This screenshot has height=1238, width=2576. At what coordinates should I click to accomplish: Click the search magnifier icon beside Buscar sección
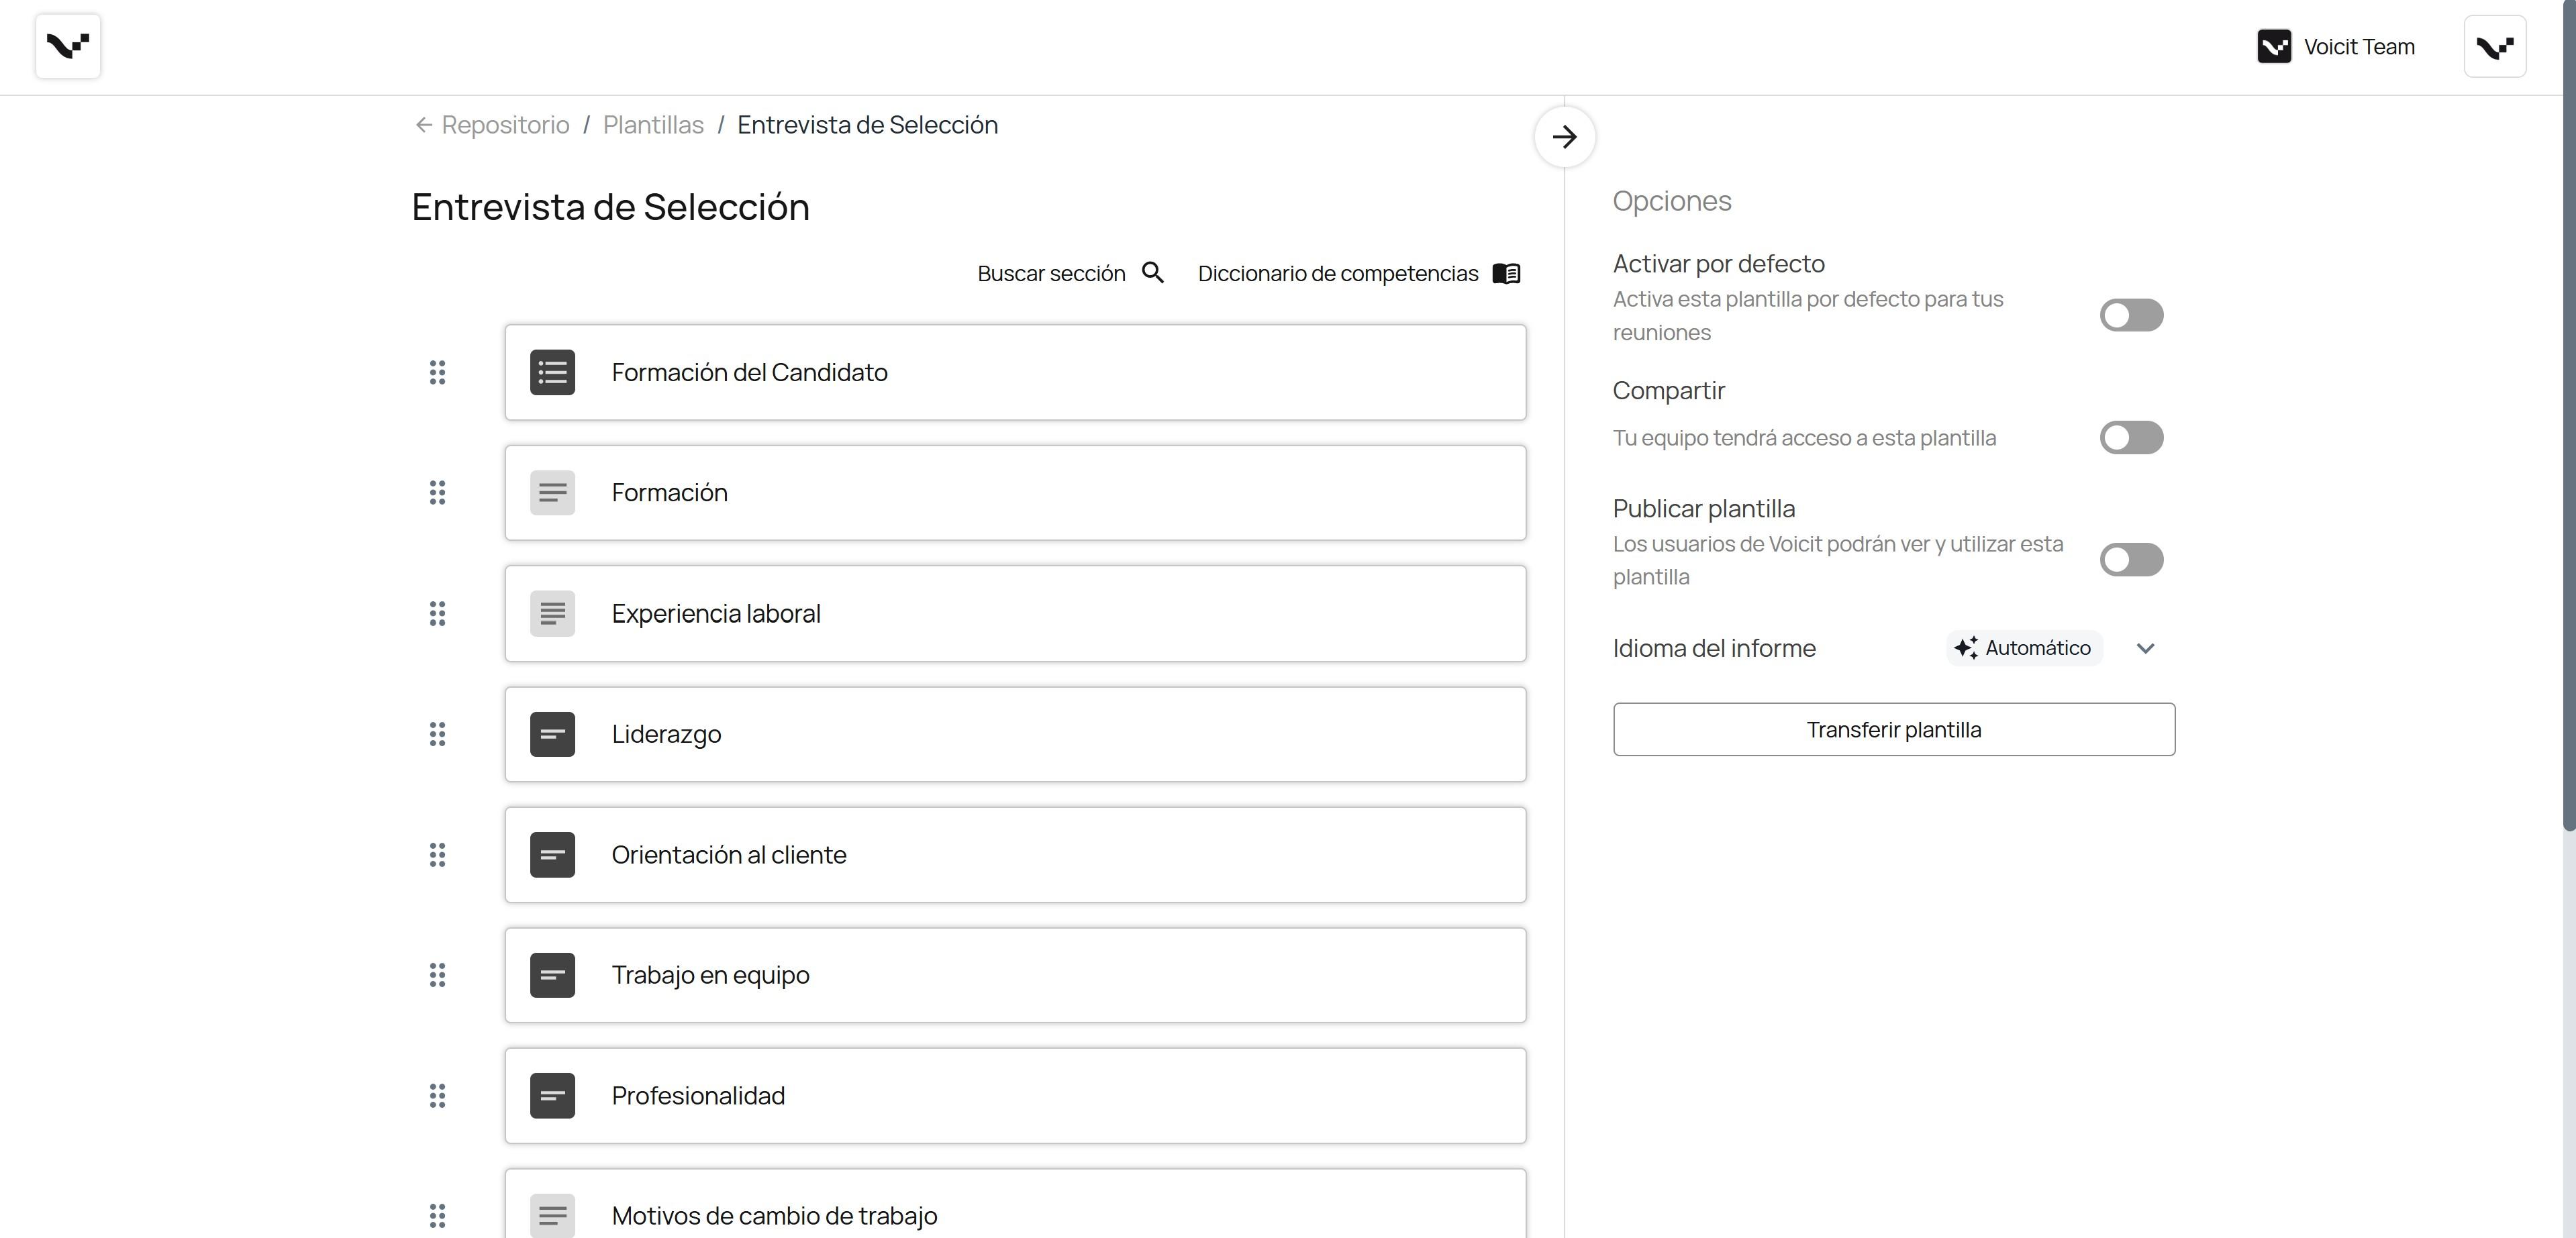coord(1152,273)
